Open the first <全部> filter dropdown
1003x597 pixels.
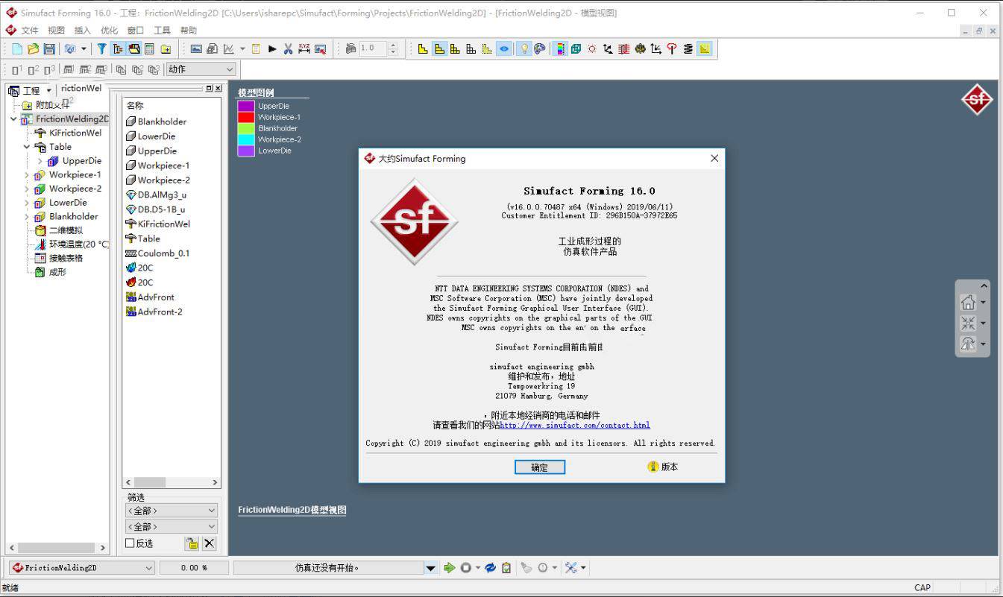(x=172, y=511)
